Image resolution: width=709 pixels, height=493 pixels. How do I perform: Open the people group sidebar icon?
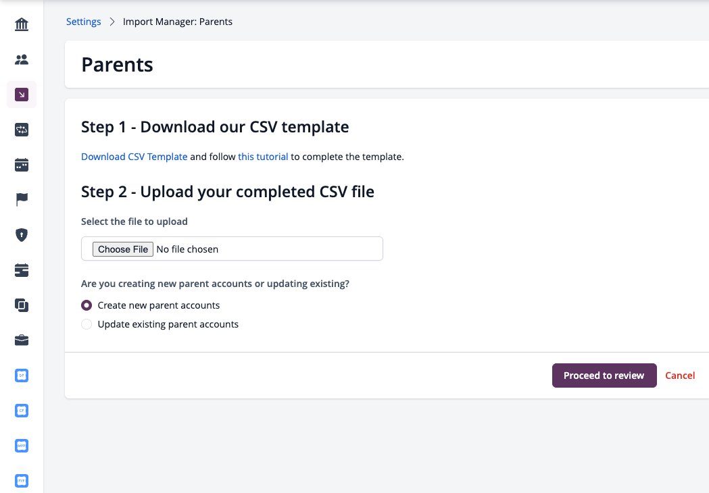pos(21,59)
